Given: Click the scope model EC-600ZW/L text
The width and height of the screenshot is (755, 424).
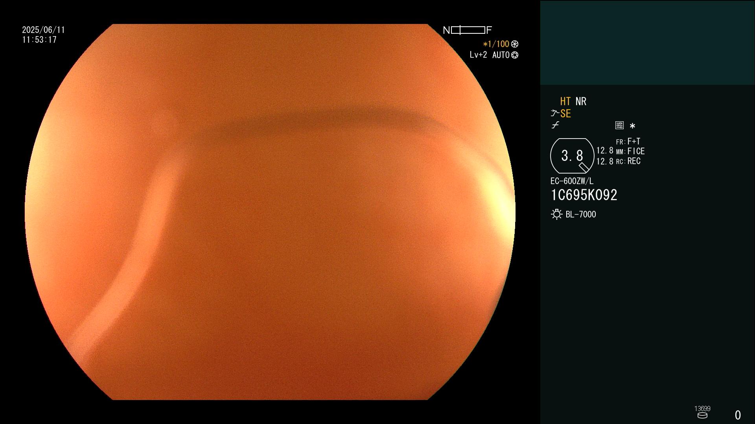Looking at the screenshot, I should click(572, 181).
